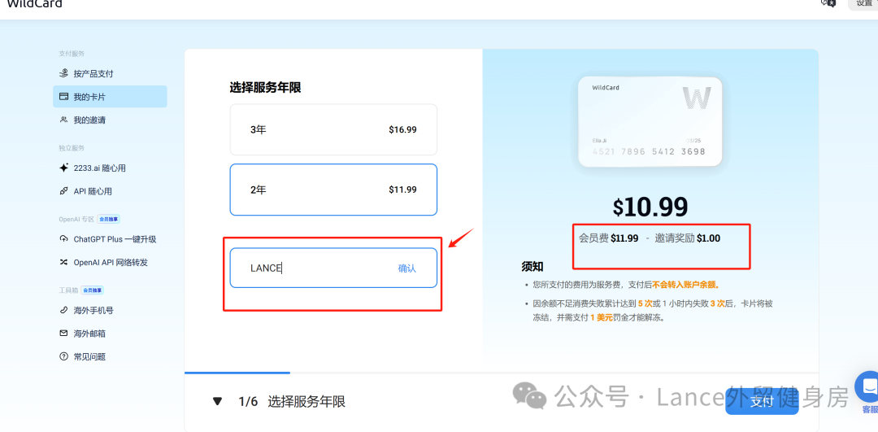Viewport: 878px width, 432px height.
Task: Click the 我的邀请 people icon
Action: click(x=64, y=120)
